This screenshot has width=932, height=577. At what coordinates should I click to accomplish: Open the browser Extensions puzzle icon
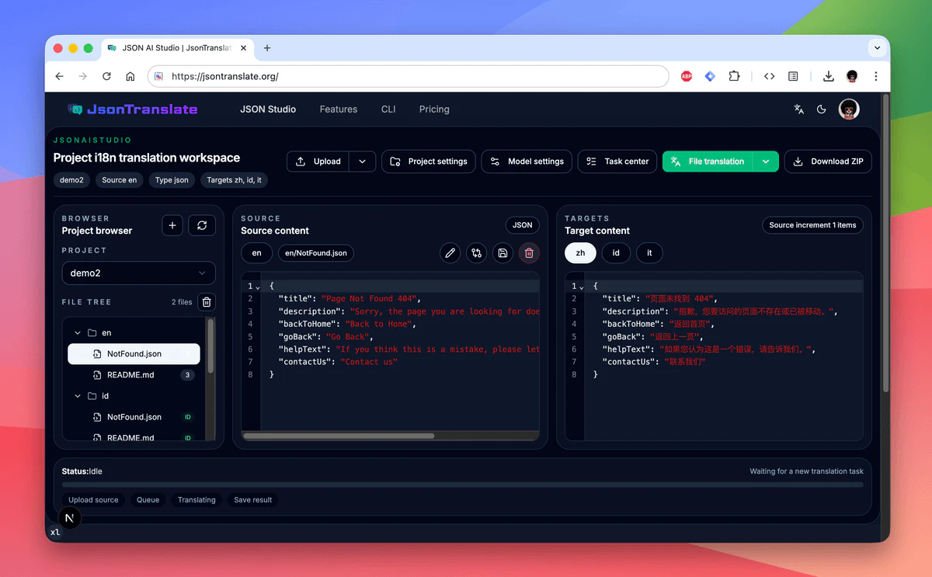click(734, 76)
